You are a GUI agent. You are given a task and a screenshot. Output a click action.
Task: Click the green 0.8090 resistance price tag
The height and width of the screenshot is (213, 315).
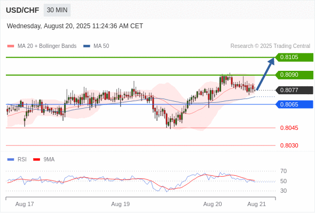click(294, 75)
